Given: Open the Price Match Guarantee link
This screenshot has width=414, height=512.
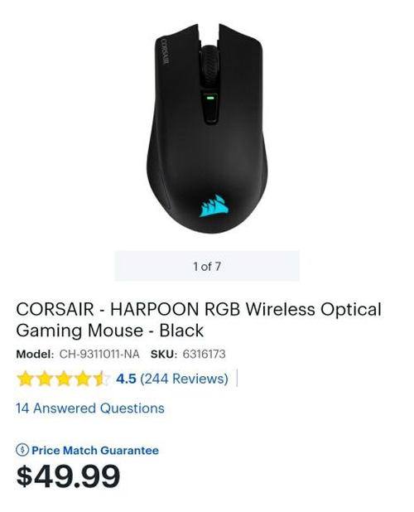Looking at the screenshot, I should click(95, 451).
